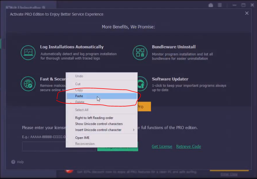Image resolution: width=257 pixels, height=179 pixels.
Task: Click the toolbox icon in main window title bar
Action: tap(210, 5)
